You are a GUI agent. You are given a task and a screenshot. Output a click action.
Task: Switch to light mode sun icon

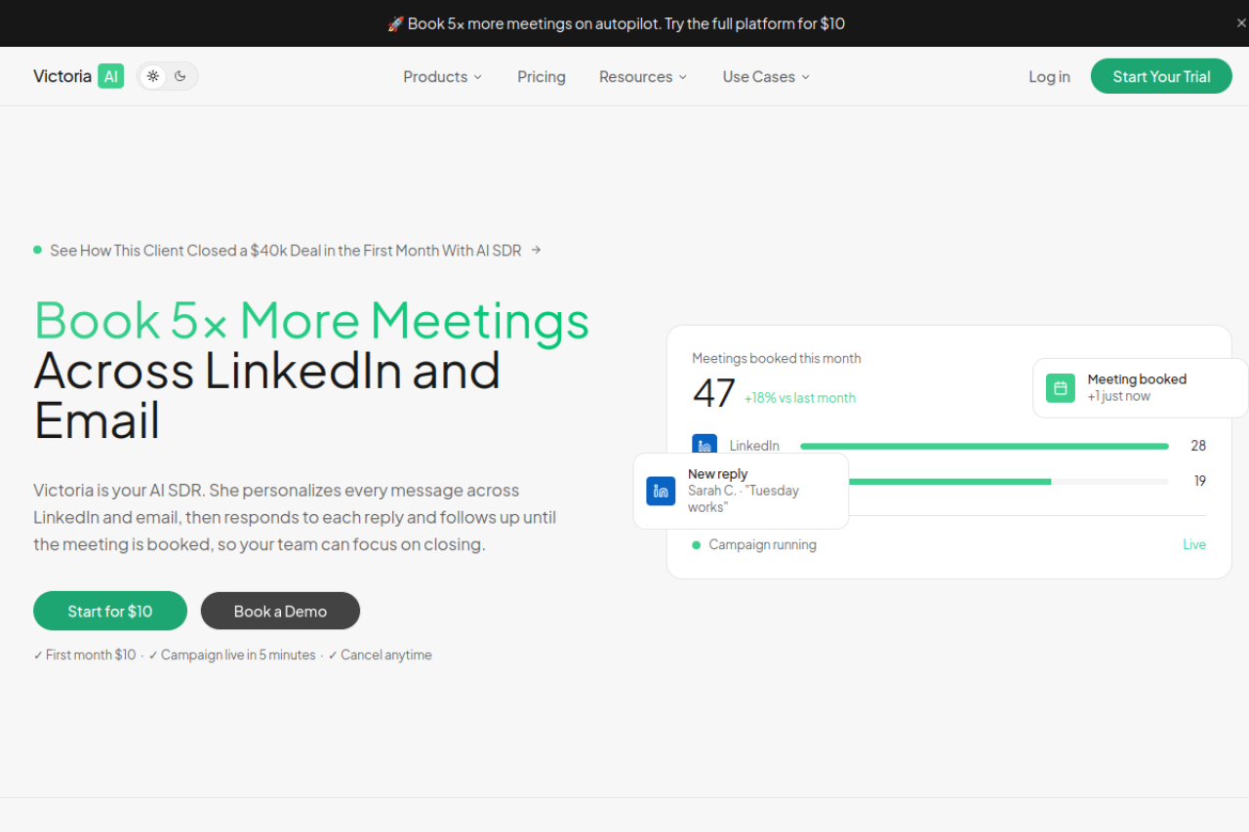pos(153,76)
